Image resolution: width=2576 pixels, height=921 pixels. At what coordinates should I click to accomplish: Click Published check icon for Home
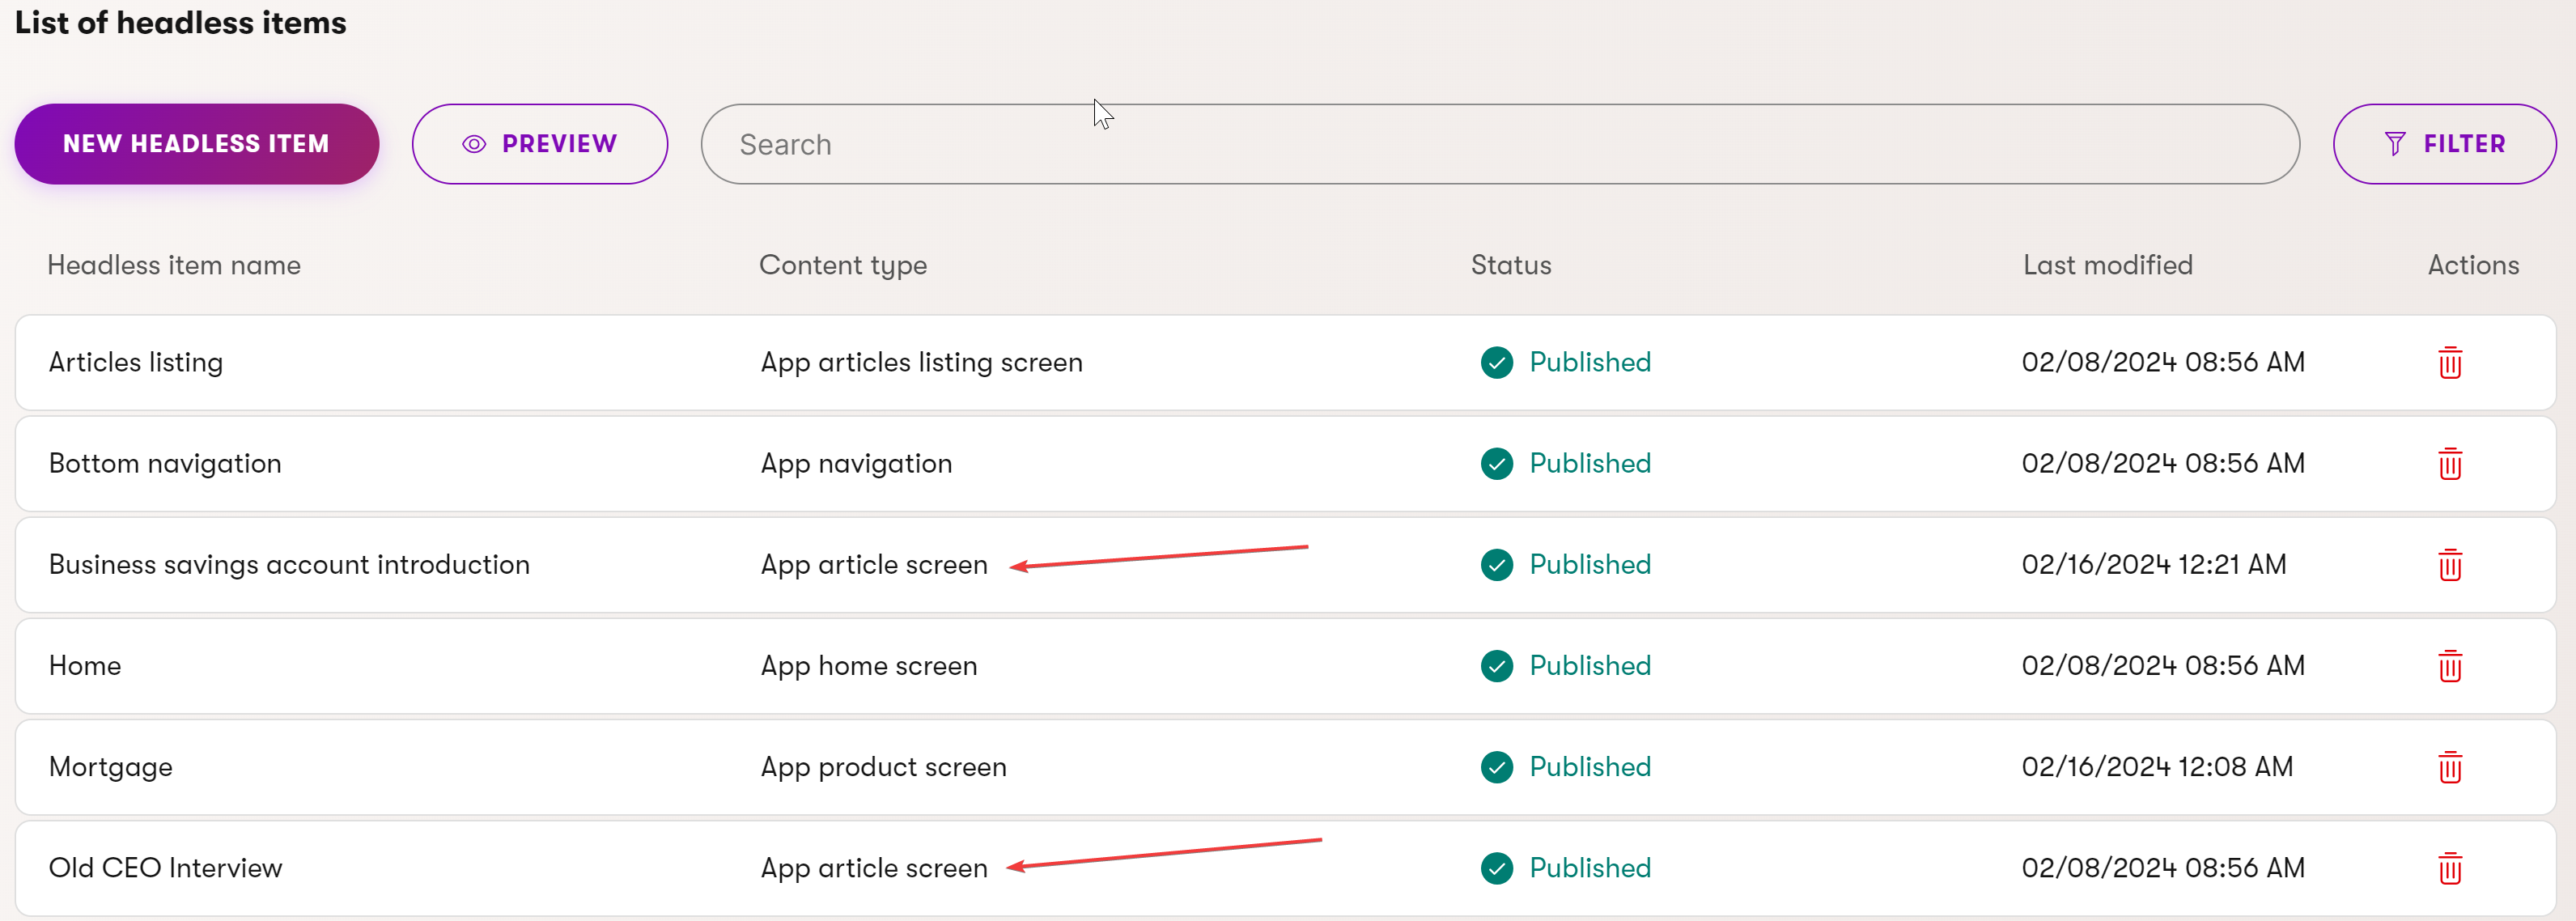click(1496, 665)
